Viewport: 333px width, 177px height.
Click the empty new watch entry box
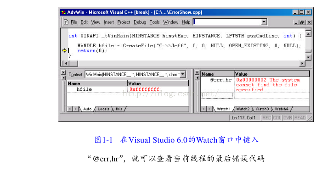click(x=217, y=95)
